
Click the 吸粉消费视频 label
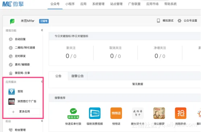click(x=95, y=124)
